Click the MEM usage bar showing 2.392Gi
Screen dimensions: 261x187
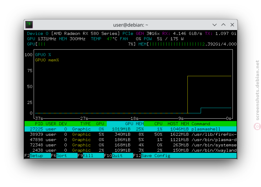click(187, 44)
